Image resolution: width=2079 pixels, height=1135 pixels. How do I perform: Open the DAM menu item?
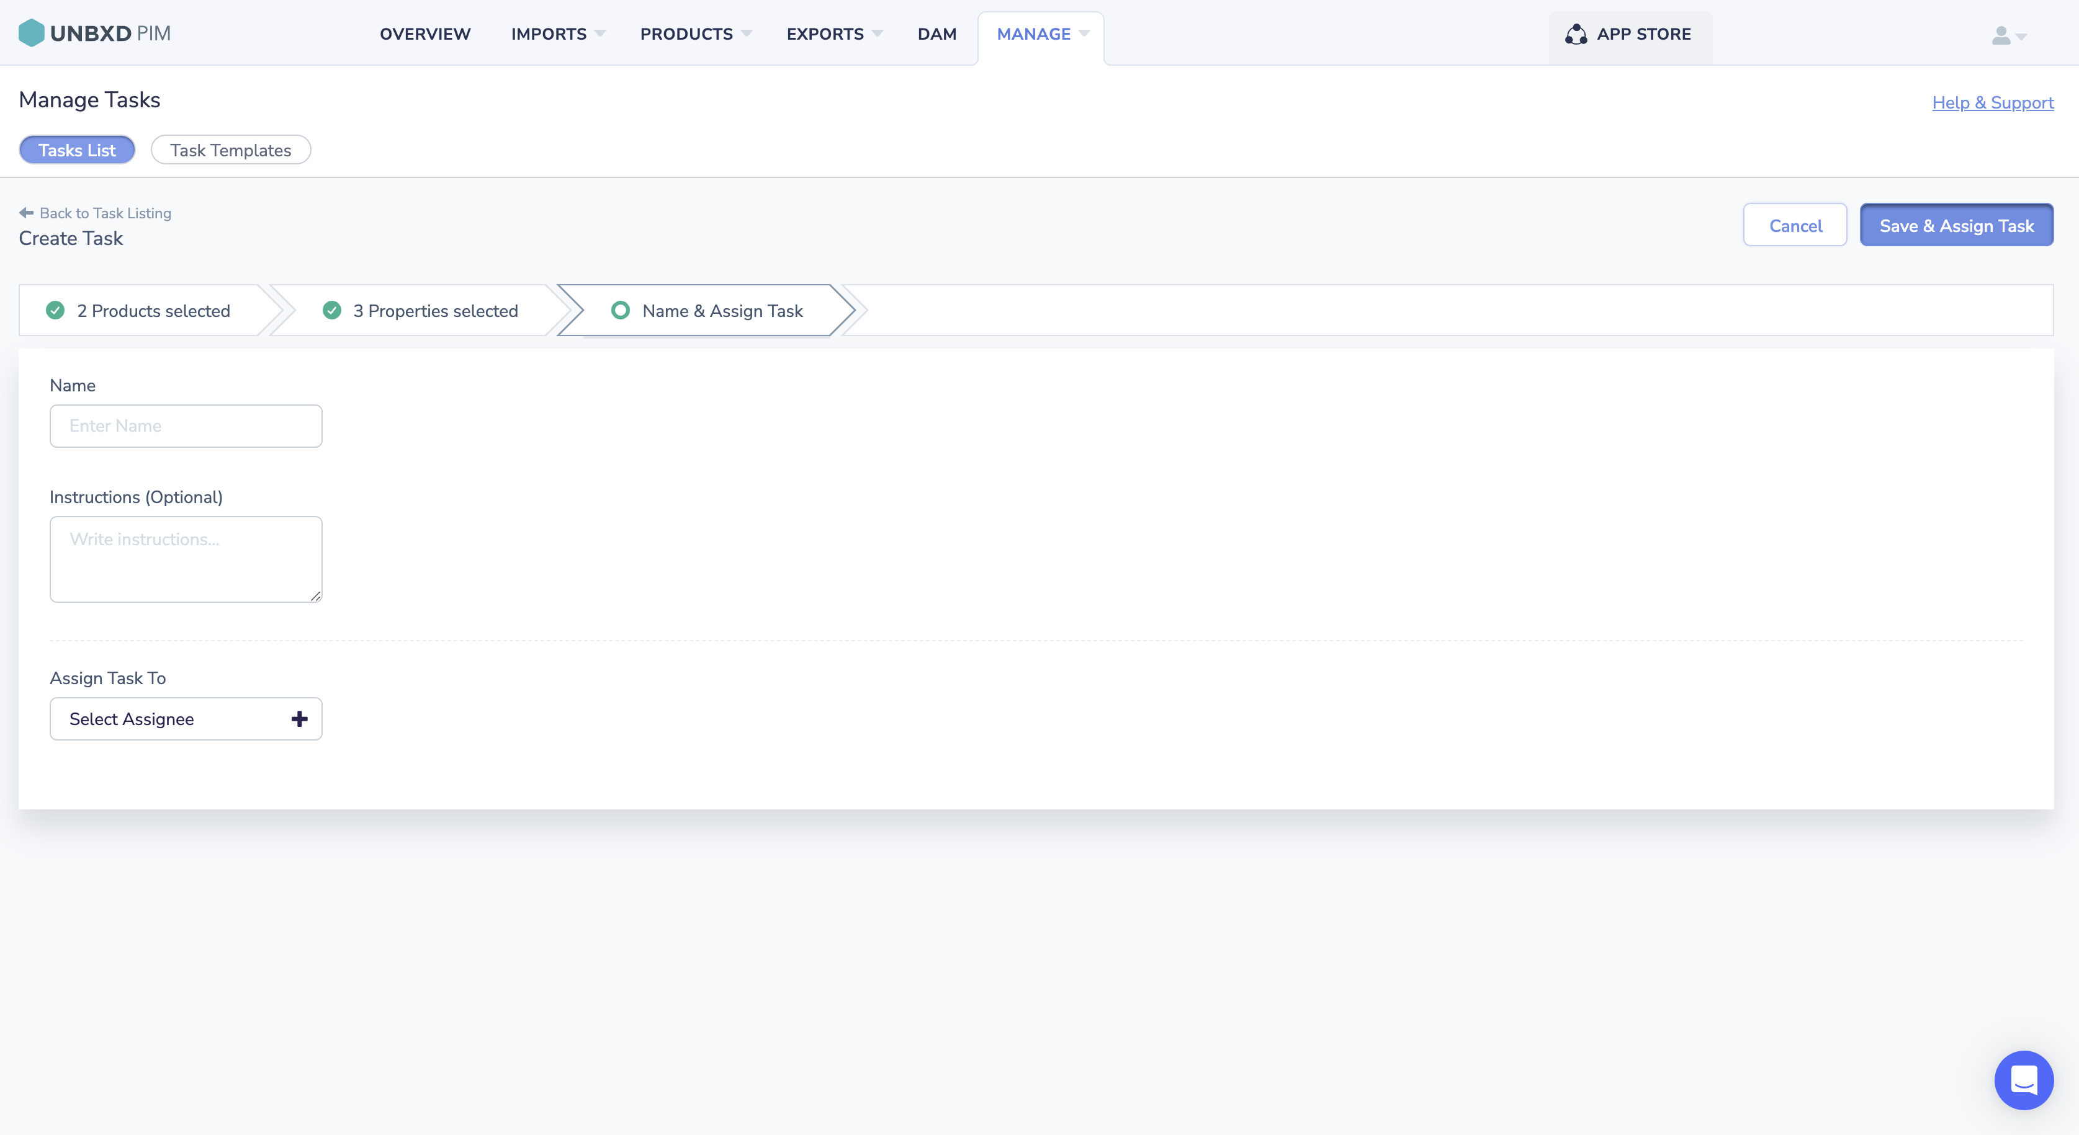(x=937, y=34)
